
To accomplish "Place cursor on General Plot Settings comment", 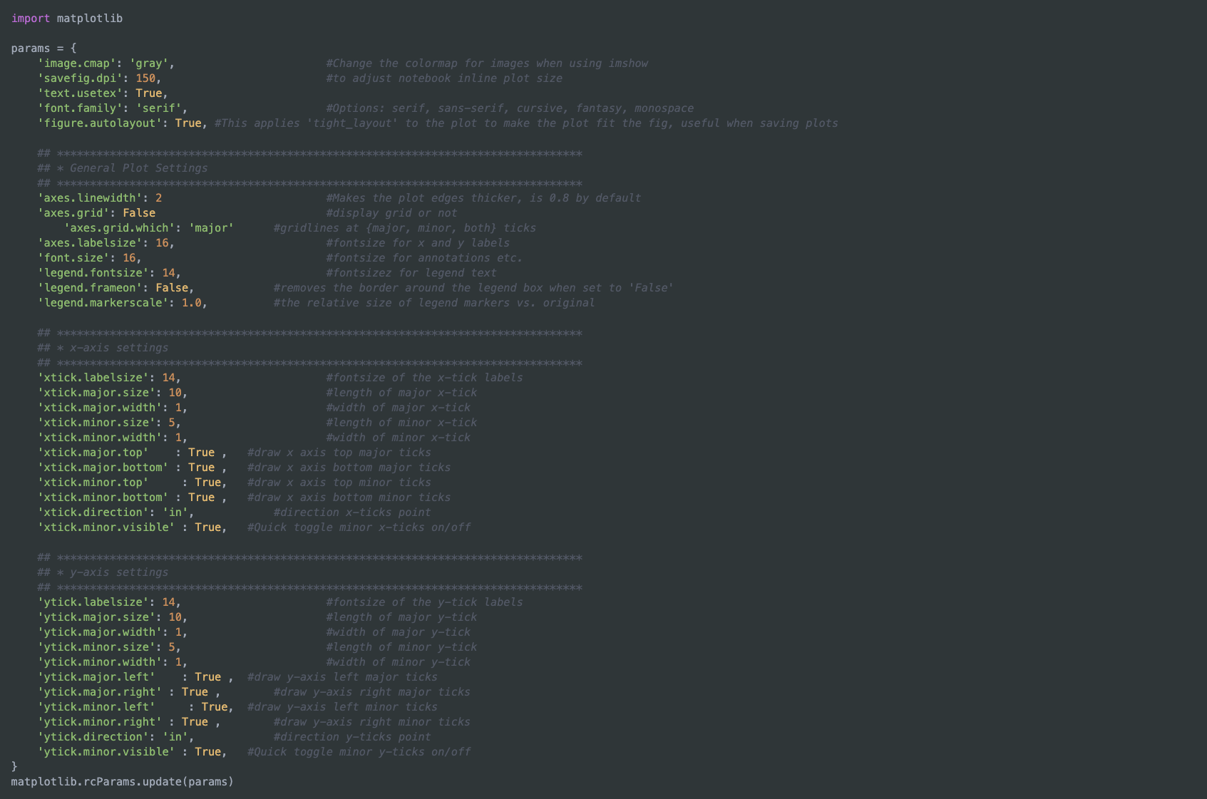I will [x=138, y=168].
